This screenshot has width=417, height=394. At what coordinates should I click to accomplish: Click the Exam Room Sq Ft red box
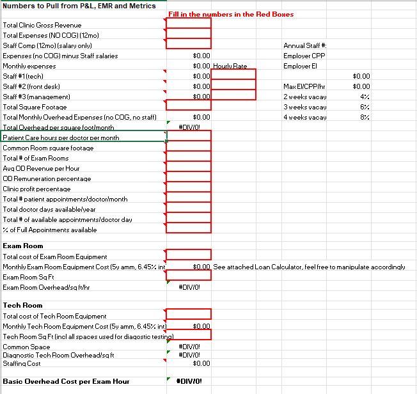click(x=189, y=276)
